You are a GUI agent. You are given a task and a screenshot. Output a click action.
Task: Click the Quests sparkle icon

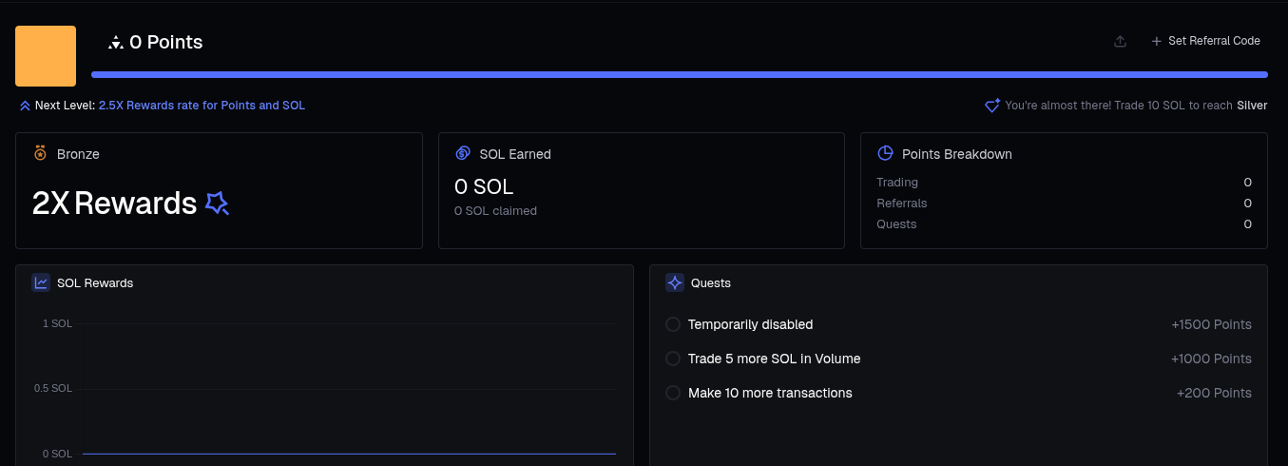[x=675, y=282]
